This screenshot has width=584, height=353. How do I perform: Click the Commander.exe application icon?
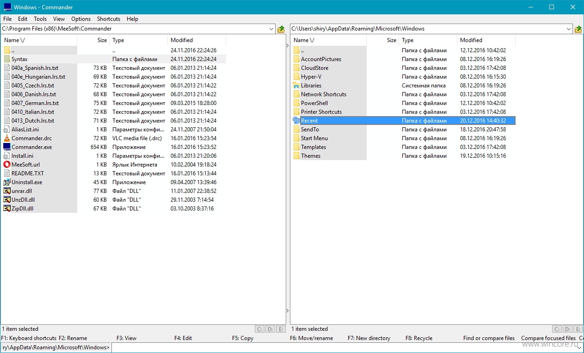[7, 147]
